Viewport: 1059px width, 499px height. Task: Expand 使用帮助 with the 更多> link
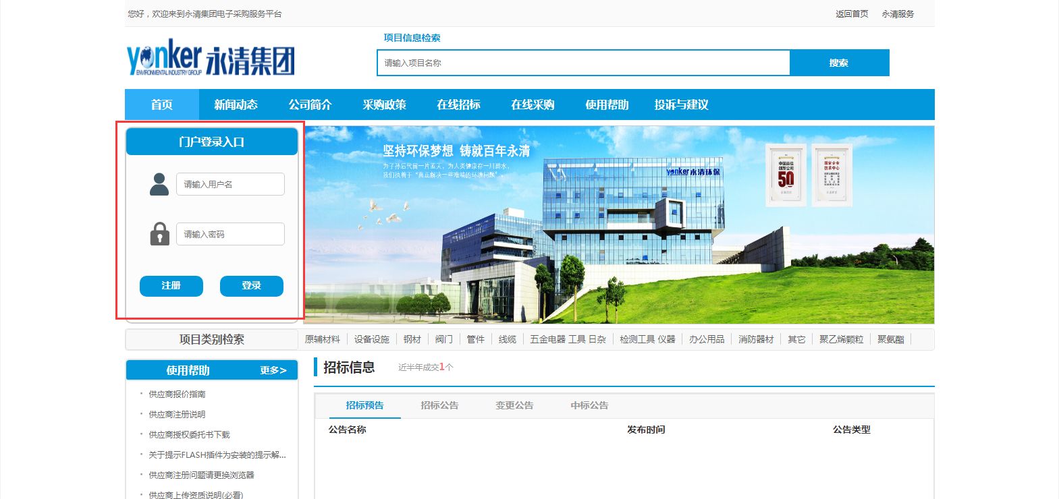273,370
